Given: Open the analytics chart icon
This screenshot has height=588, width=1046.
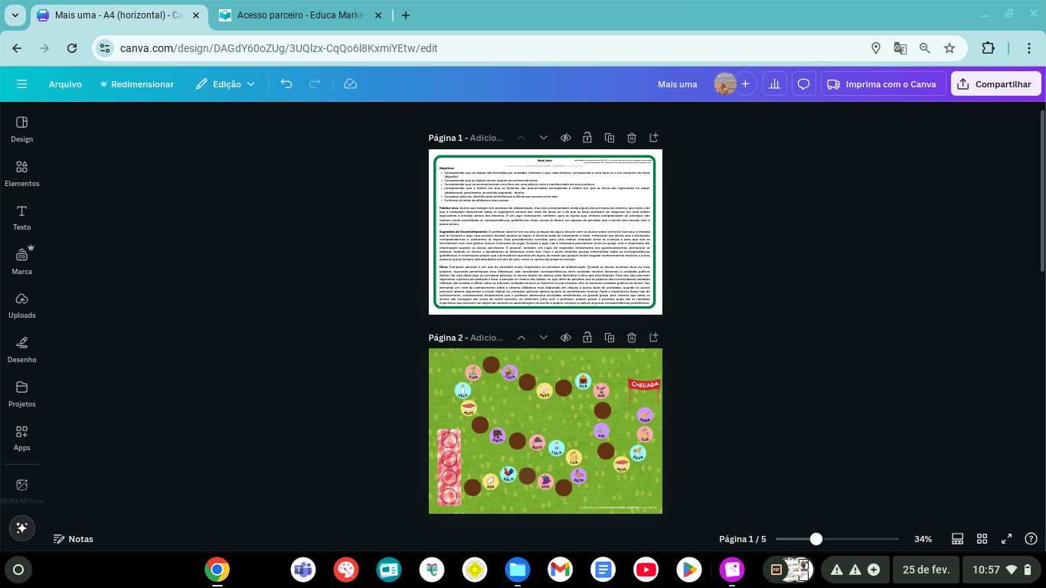Looking at the screenshot, I should (775, 84).
